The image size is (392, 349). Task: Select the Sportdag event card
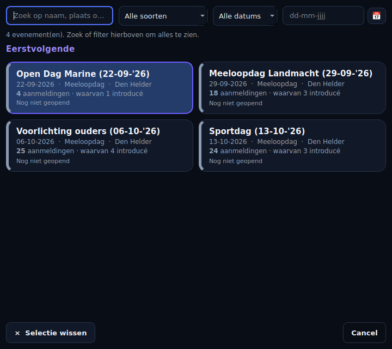[292, 146]
